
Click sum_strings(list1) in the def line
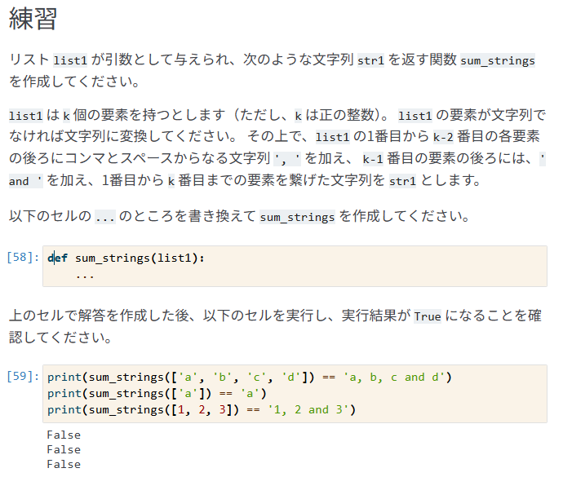pos(137,258)
